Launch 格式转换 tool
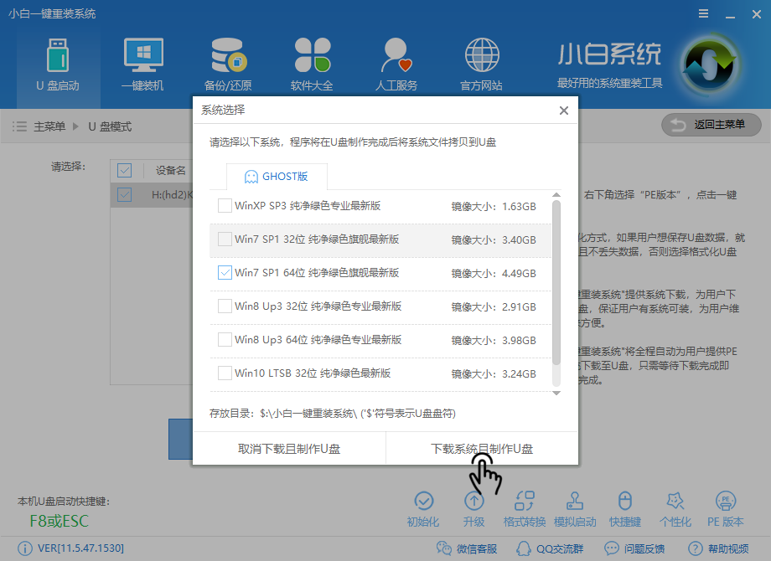 pos(525,507)
